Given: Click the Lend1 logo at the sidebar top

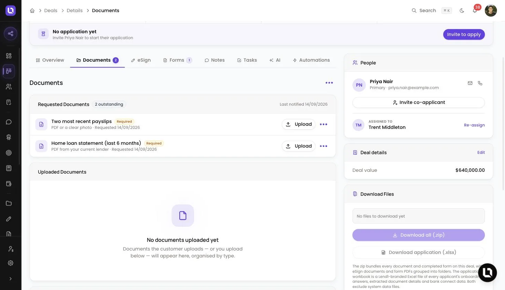Looking at the screenshot, I should click(x=11, y=11).
